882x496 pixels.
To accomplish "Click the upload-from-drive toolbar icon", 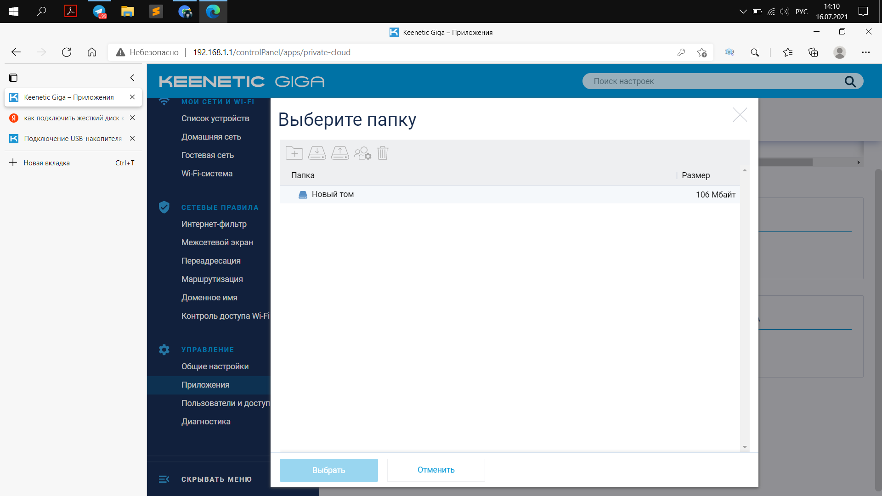I will tap(340, 153).
